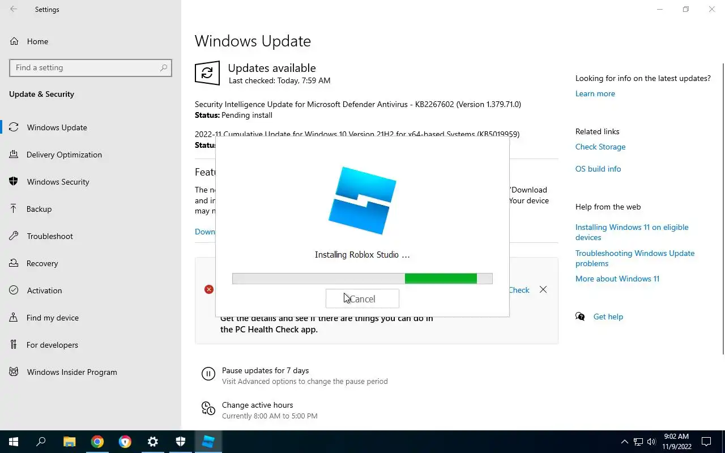Screen dimensions: 725x453
Task: Launch Google Chrome from taskbar
Action: click(97, 442)
